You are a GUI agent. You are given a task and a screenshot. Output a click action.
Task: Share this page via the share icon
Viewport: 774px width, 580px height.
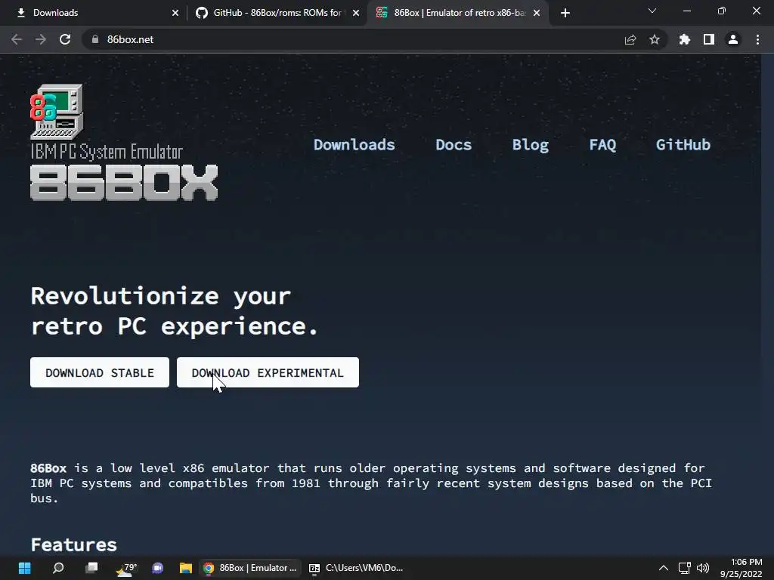click(630, 39)
